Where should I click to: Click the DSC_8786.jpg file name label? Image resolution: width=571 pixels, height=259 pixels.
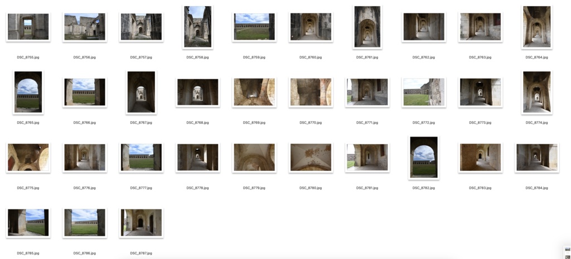click(85, 253)
